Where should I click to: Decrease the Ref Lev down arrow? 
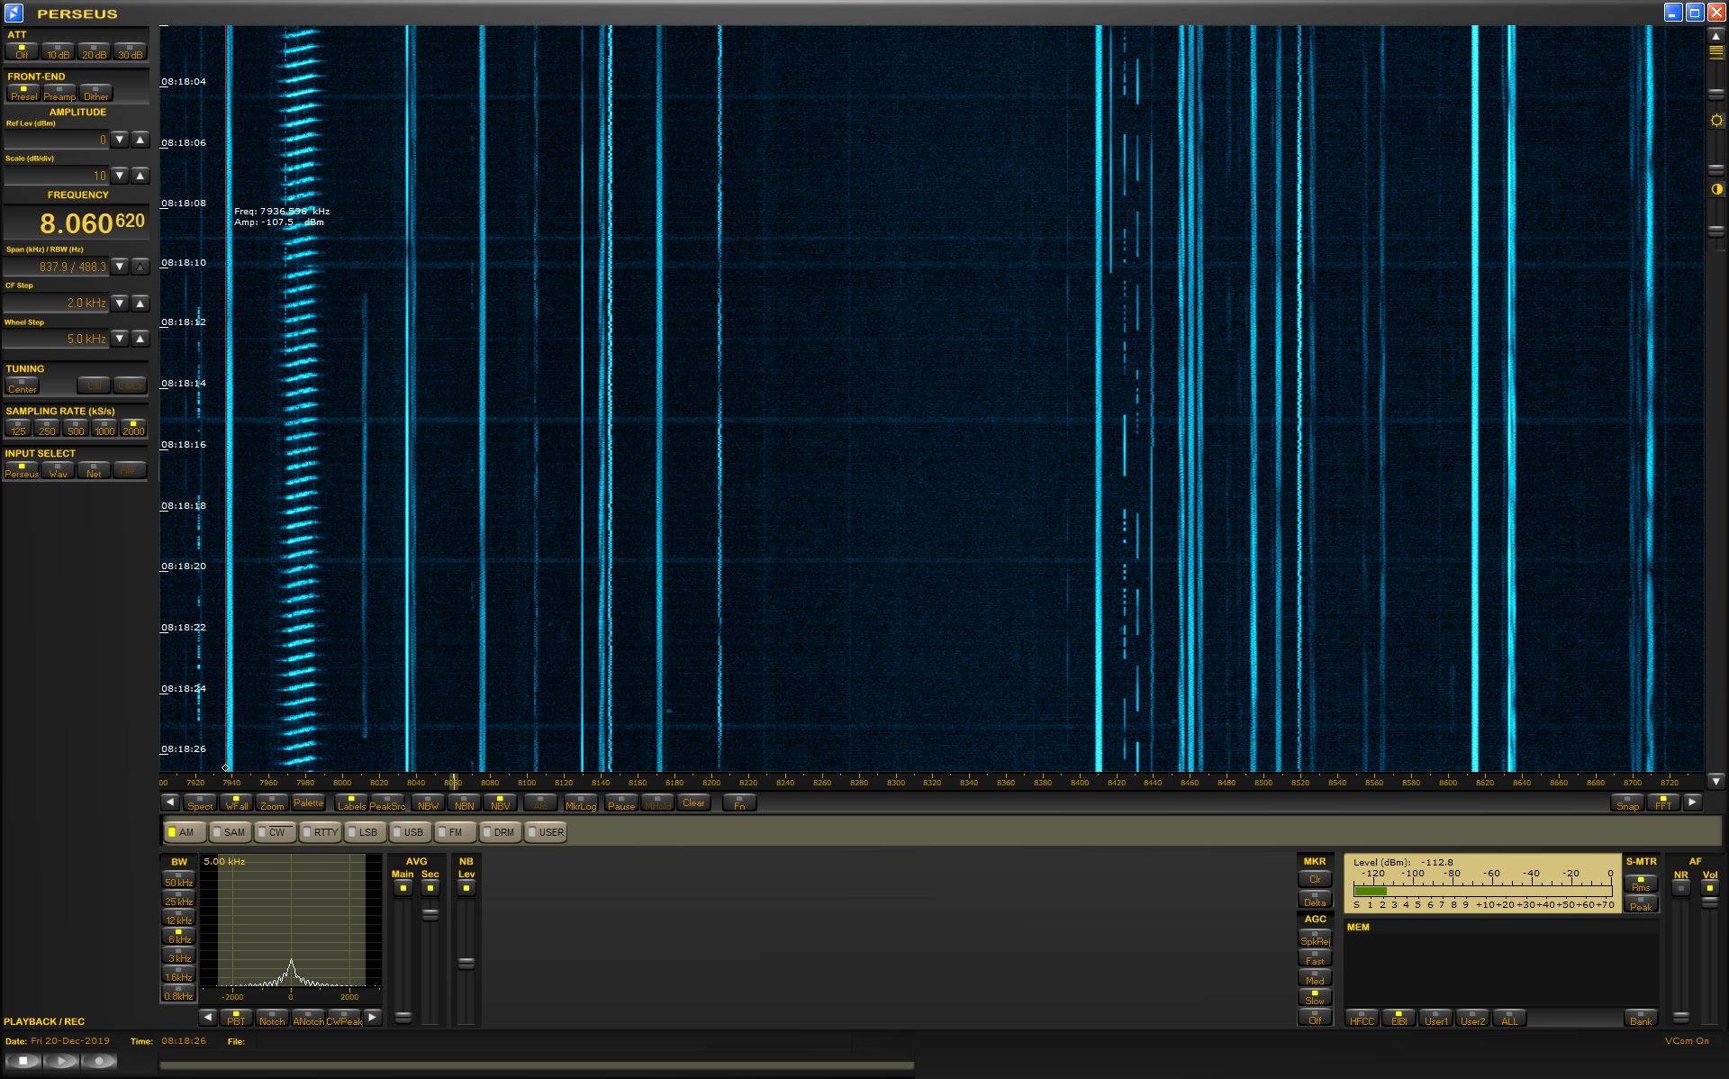tap(120, 140)
